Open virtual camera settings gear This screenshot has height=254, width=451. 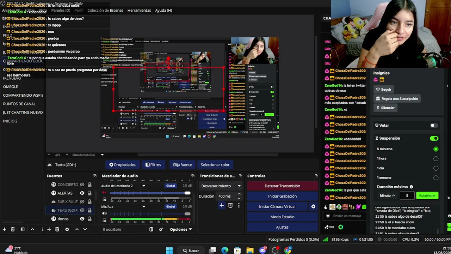(313, 207)
